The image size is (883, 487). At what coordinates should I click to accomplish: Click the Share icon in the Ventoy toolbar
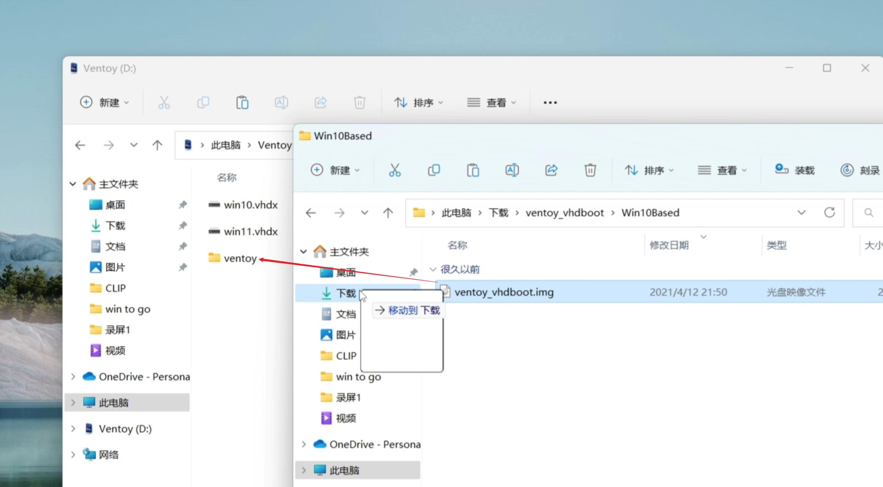[321, 102]
